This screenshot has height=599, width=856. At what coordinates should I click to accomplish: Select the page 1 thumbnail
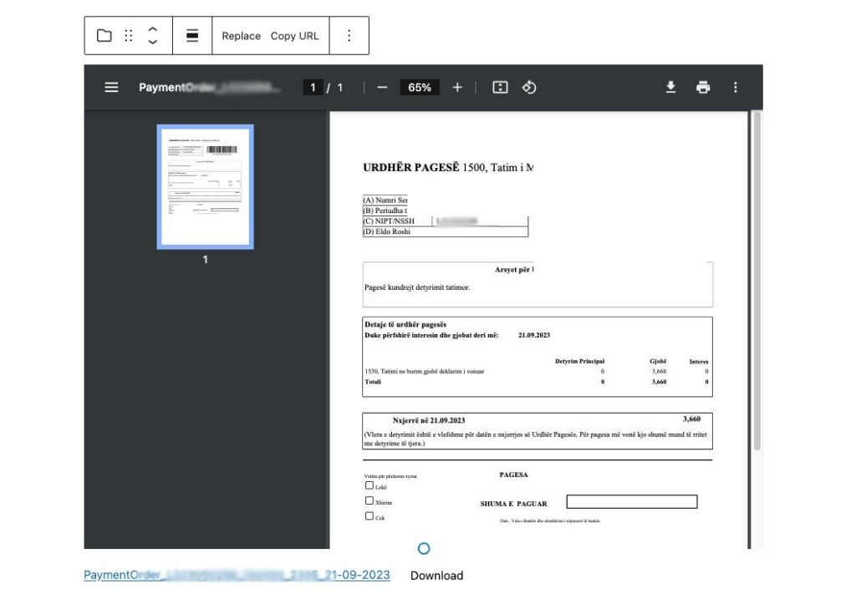click(x=205, y=186)
